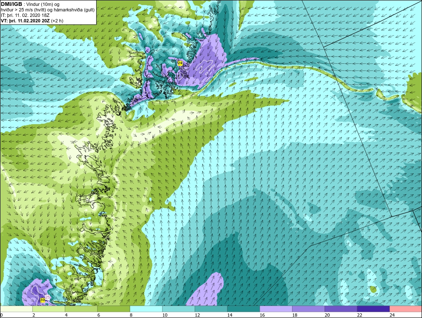Click the 14–16 m/s dark teal swatch
The image size is (422, 318).
[243, 309]
